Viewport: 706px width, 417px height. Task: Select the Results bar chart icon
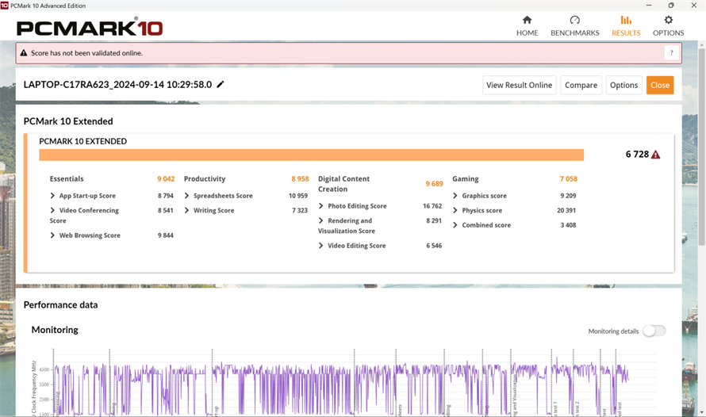point(626,20)
